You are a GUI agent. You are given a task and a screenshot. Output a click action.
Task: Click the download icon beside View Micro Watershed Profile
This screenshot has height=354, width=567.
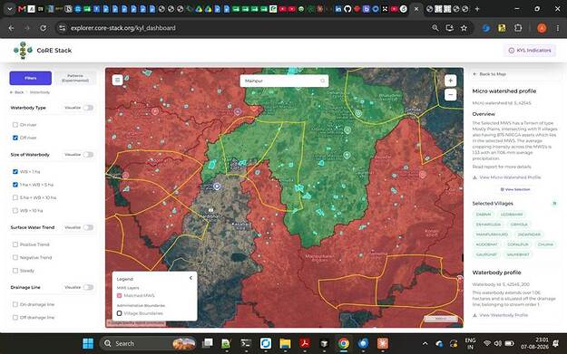pos(474,177)
